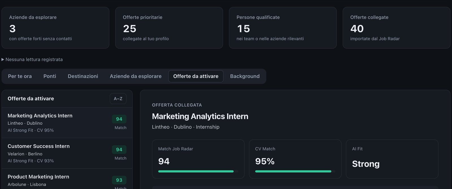Click the 'Offerte da attivare' tab
The image size is (452, 189).
click(x=196, y=76)
